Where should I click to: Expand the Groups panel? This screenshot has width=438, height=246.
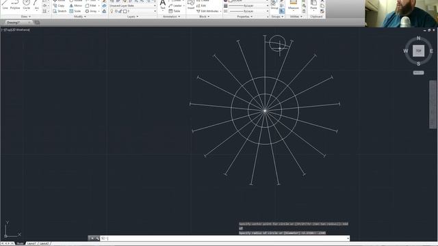(x=277, y=16)
